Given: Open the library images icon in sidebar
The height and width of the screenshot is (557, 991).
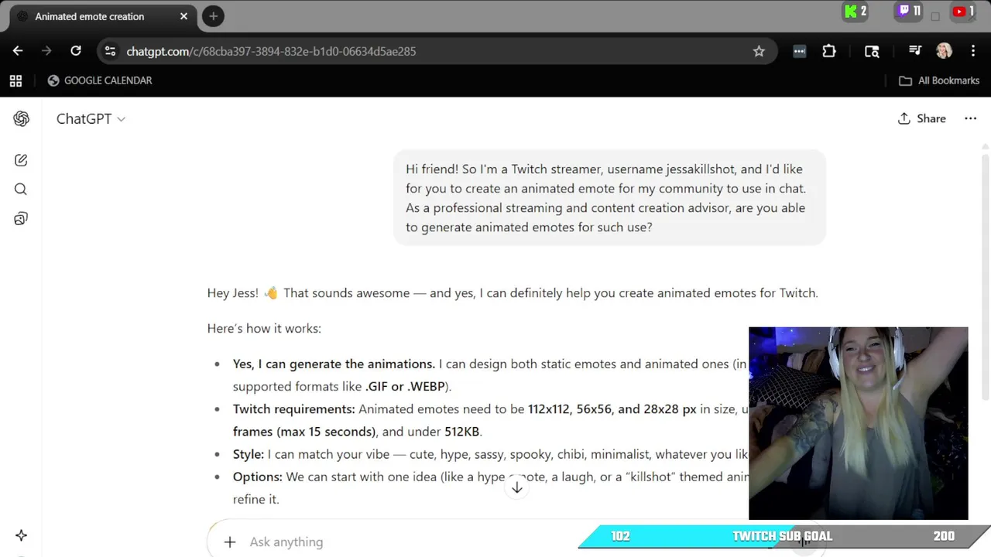Looking at the screenshot, I should click(x=21, y=219).
